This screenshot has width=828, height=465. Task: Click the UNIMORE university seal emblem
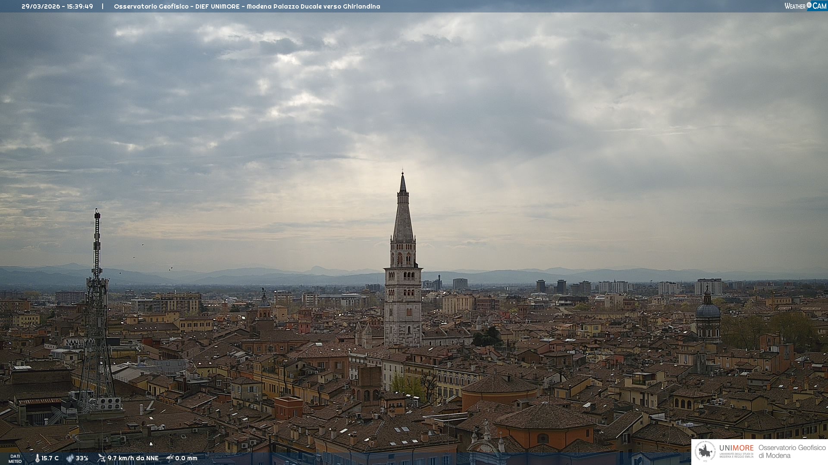pyautogui.click(x=705, y=451)
